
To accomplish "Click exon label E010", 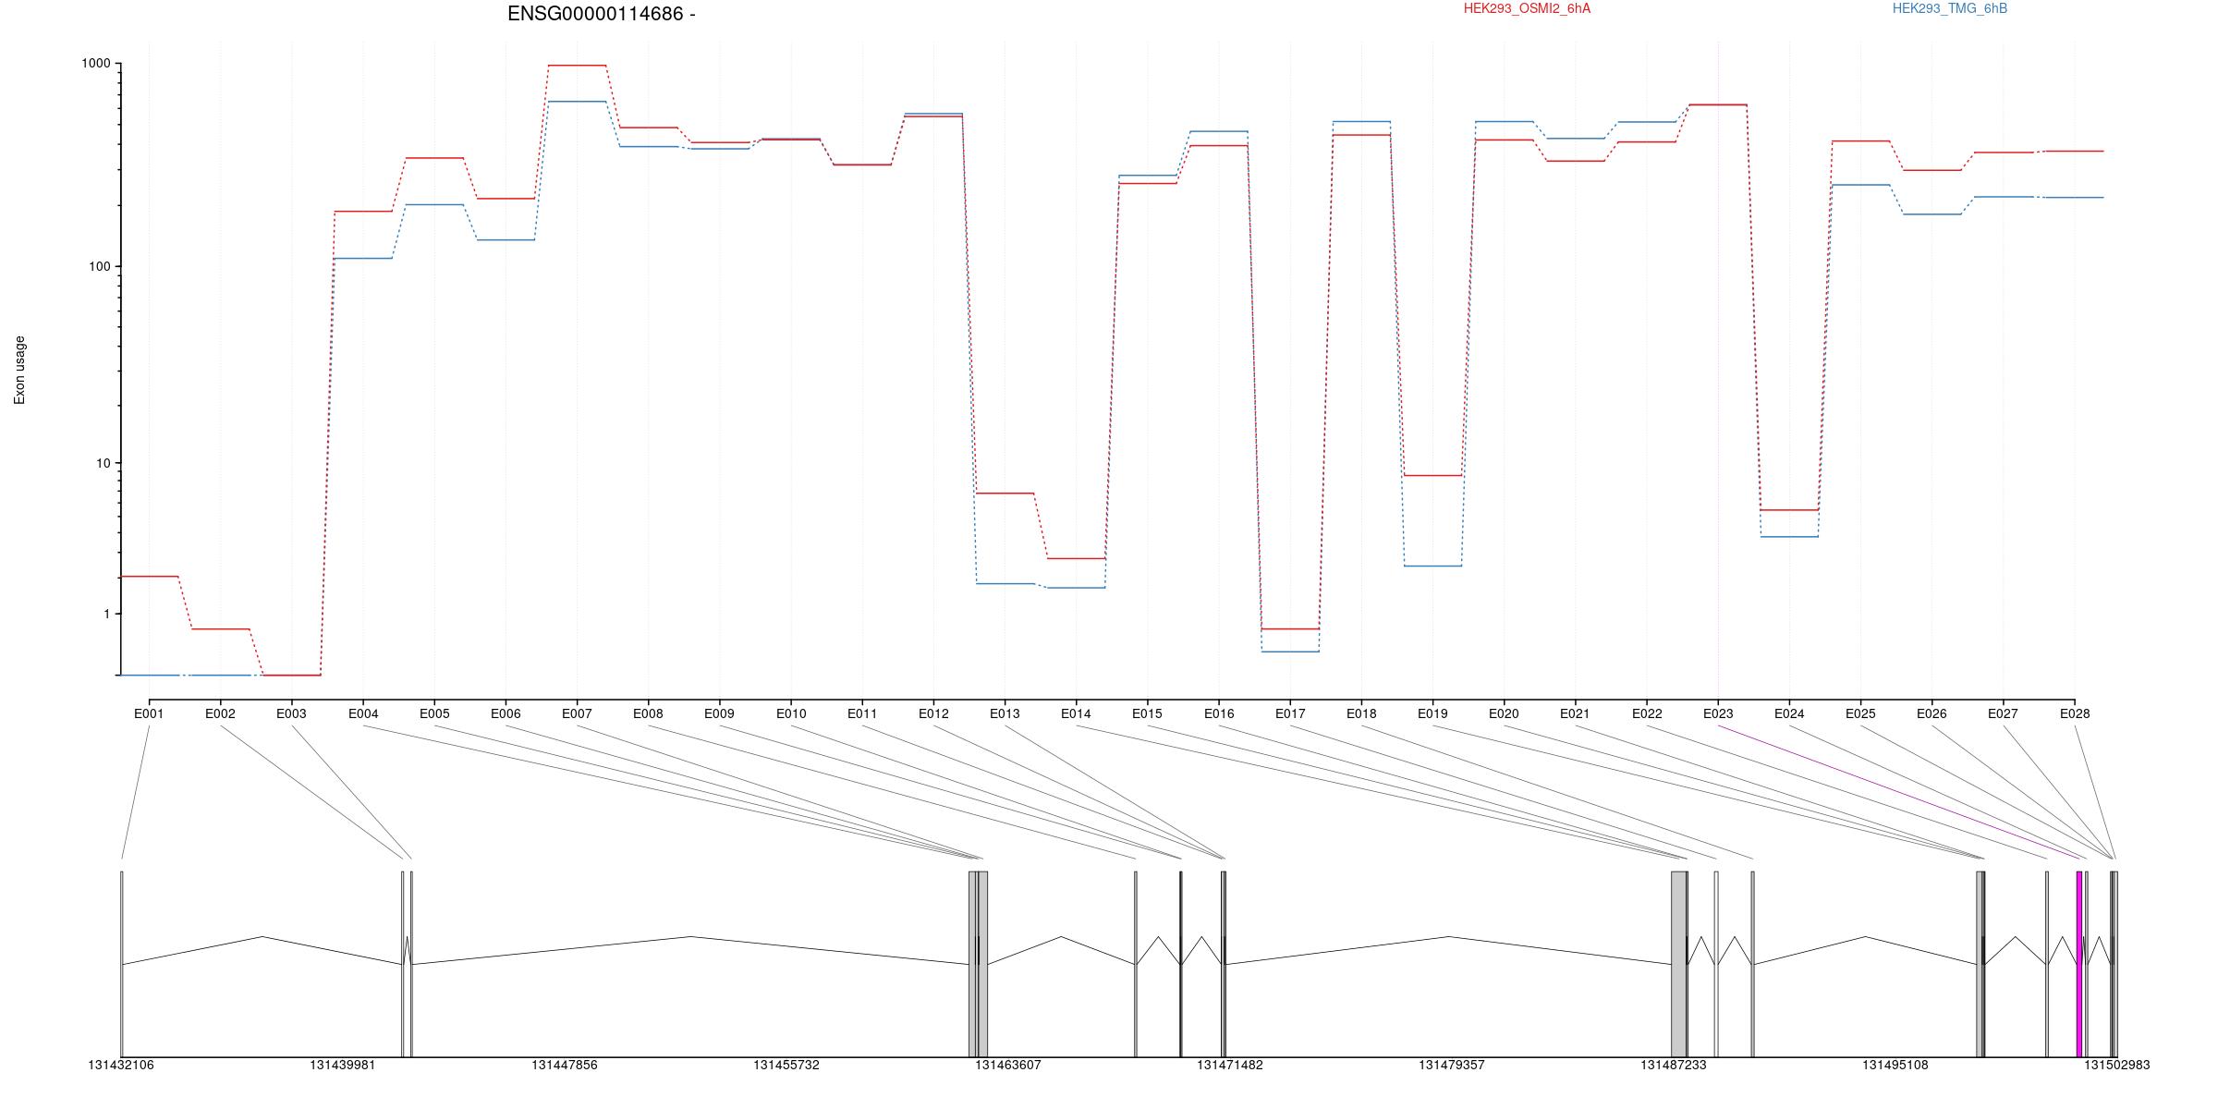I will 791,713.
